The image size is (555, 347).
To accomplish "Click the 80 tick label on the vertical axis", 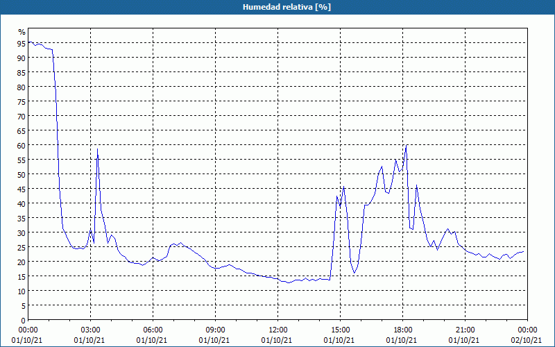I will pos(22,87).
